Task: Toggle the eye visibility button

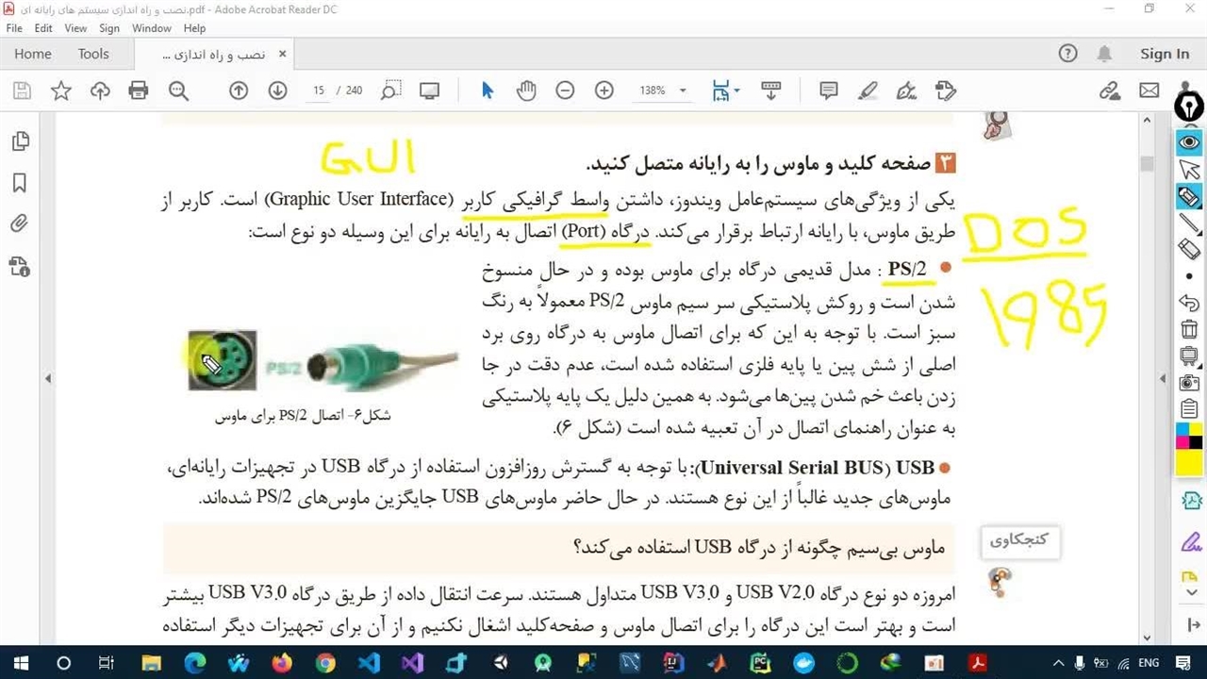Action: pyautogui.click(x=1189, y=142)
